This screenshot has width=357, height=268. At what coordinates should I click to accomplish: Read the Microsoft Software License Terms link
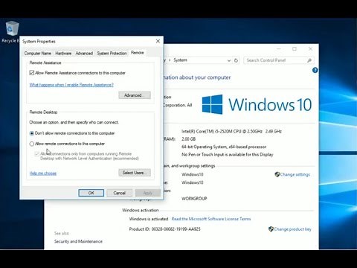point(211,219)
